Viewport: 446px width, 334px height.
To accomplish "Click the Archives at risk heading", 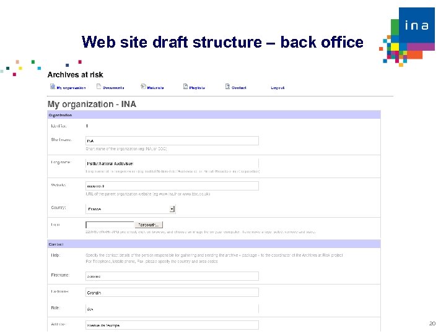I will (x=76, y=75).
